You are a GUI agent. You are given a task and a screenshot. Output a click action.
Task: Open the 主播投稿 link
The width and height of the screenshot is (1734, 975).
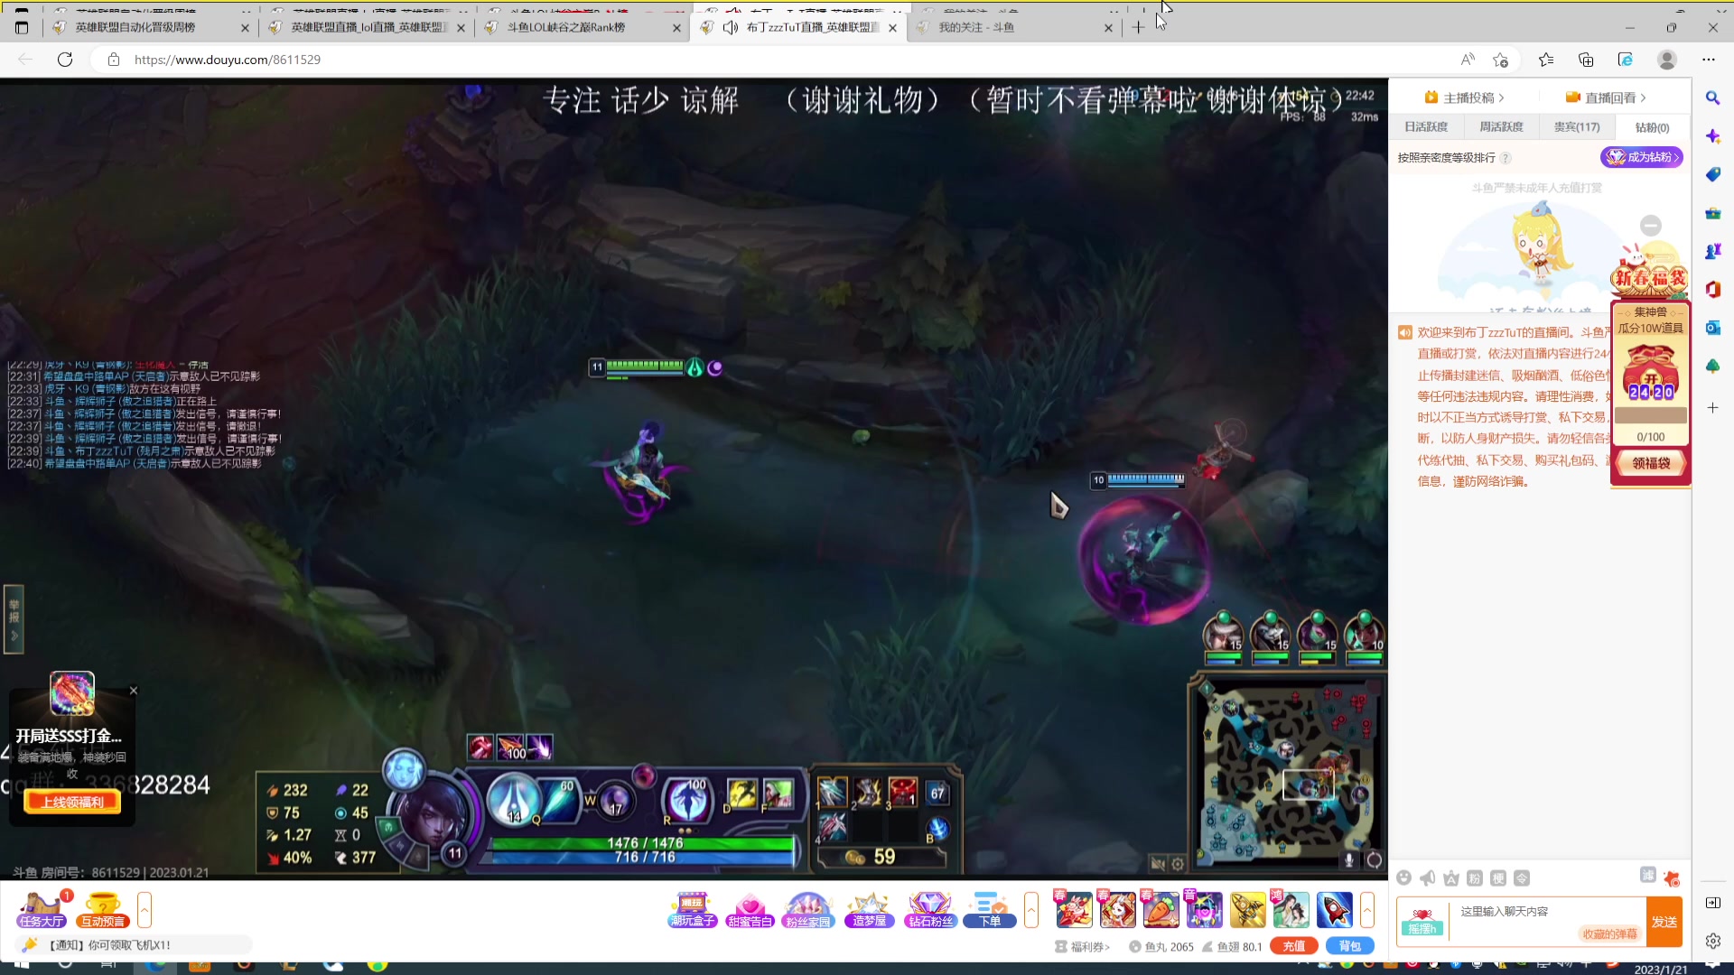click(1464, 97)
